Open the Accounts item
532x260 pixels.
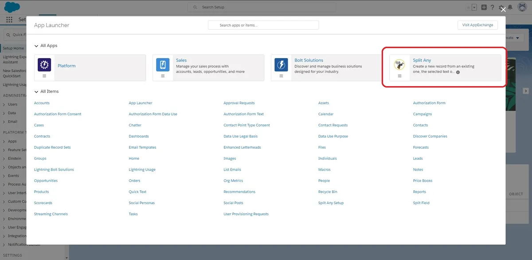coord(42,103)
